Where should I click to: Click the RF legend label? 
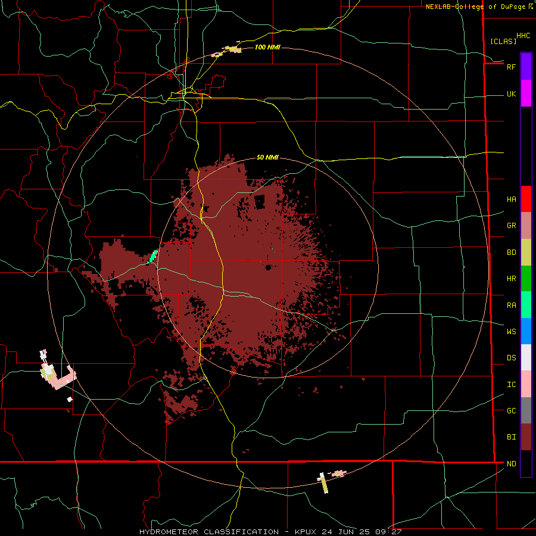[511, 67]
